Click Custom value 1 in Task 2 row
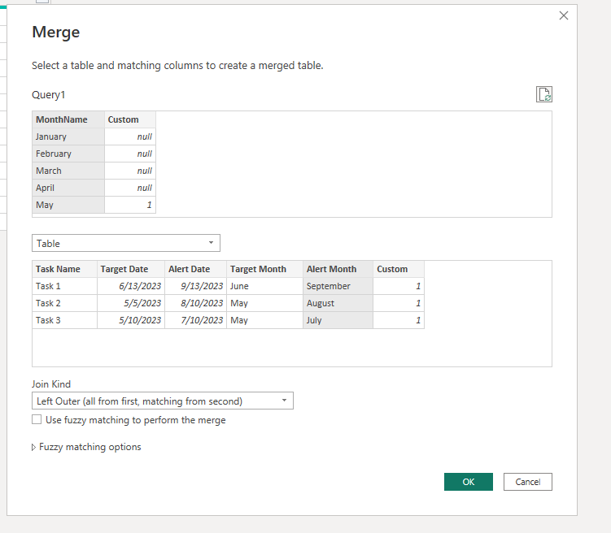Image resolution: width=611 pixels, height=533 pixels. pyautogui.click(x=399, y=303)
